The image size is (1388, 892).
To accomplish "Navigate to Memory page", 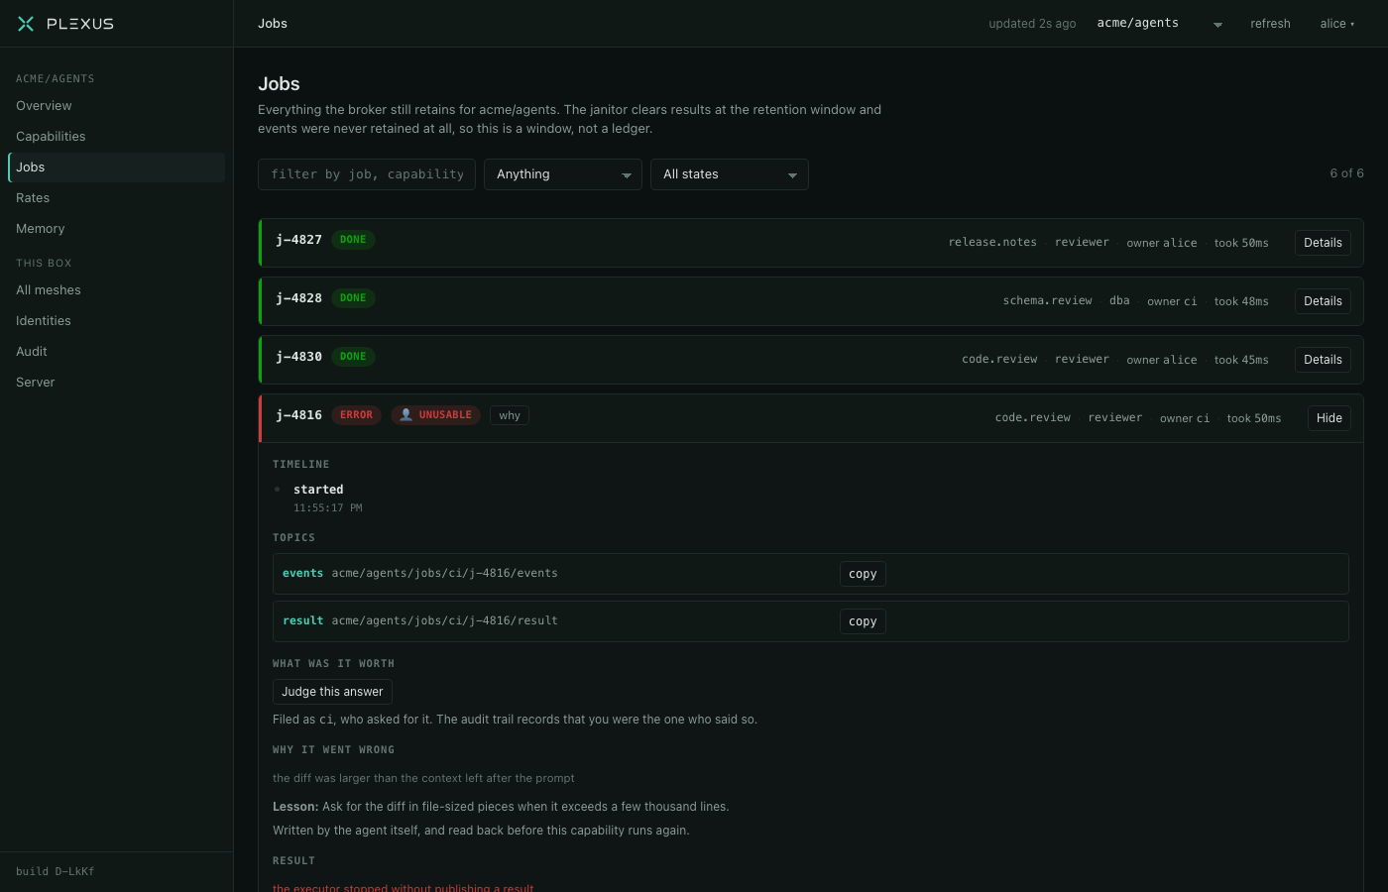I will [117, 229].
